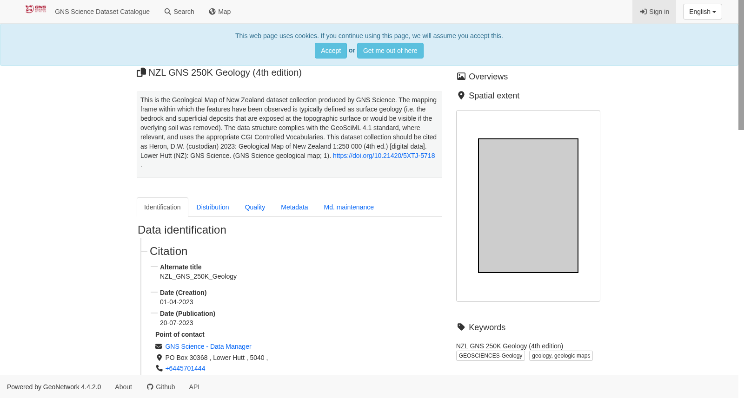The width and height of the screenshot is (744, 398).
Task: Click creation date 01-04-2023
Action: coord(176,302)
